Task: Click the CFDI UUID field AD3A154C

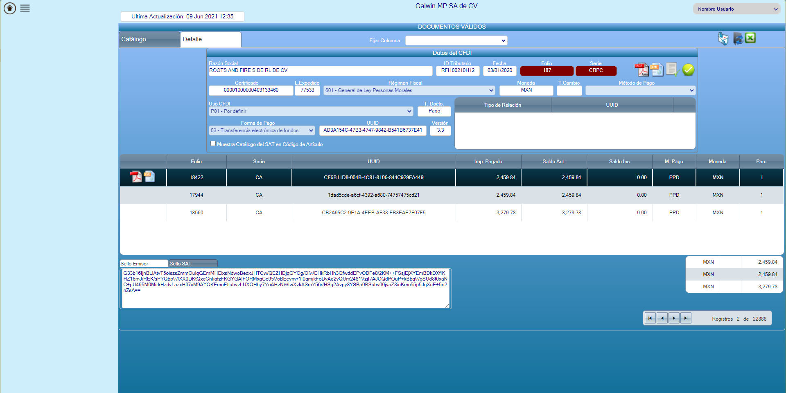Action: (373, 130)
